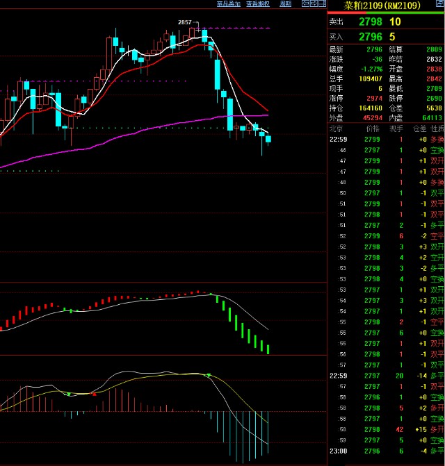
Task: Click the third small window icon beside quote title
Action: point(319,3)
